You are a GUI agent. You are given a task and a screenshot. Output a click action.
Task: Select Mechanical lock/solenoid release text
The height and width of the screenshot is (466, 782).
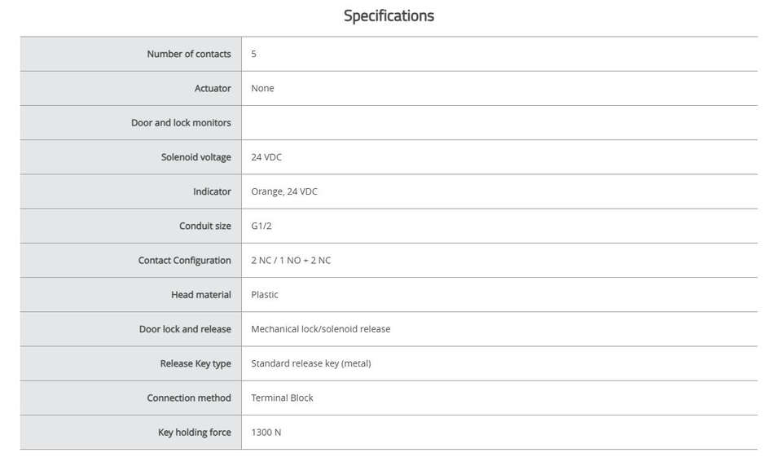pyautogui.click(x=321, y=329)
